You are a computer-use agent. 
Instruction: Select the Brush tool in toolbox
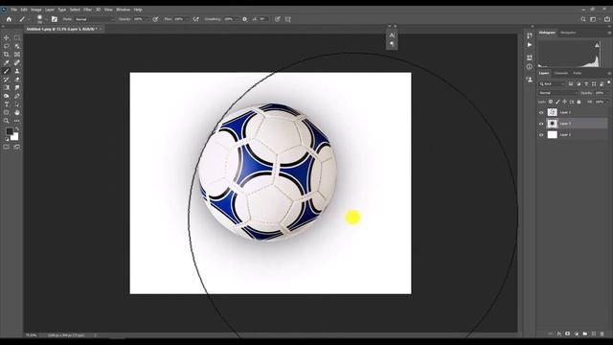coord(7,71)
